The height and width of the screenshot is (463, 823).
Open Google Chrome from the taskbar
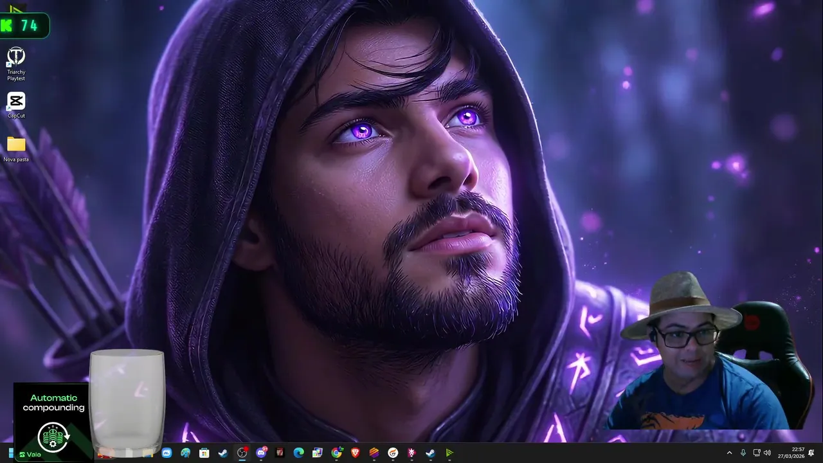tap(336, 453)
